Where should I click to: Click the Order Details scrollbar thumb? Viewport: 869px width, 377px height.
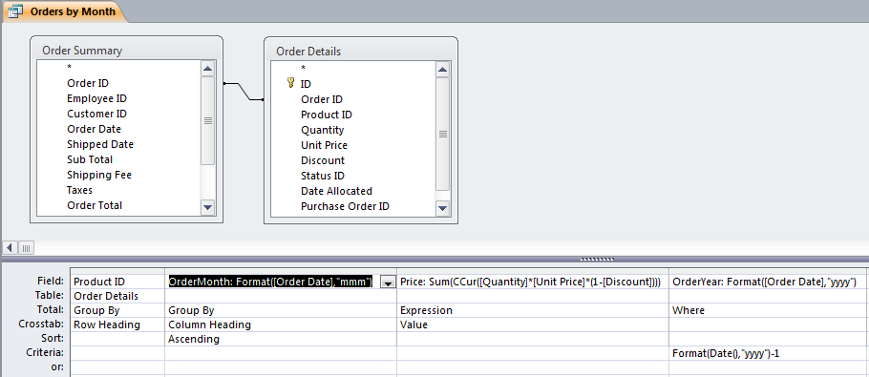coord(442,134)
